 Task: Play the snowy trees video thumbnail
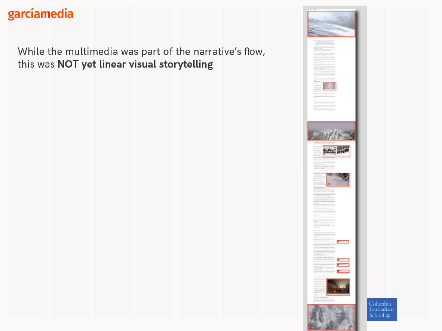(338, 180)
